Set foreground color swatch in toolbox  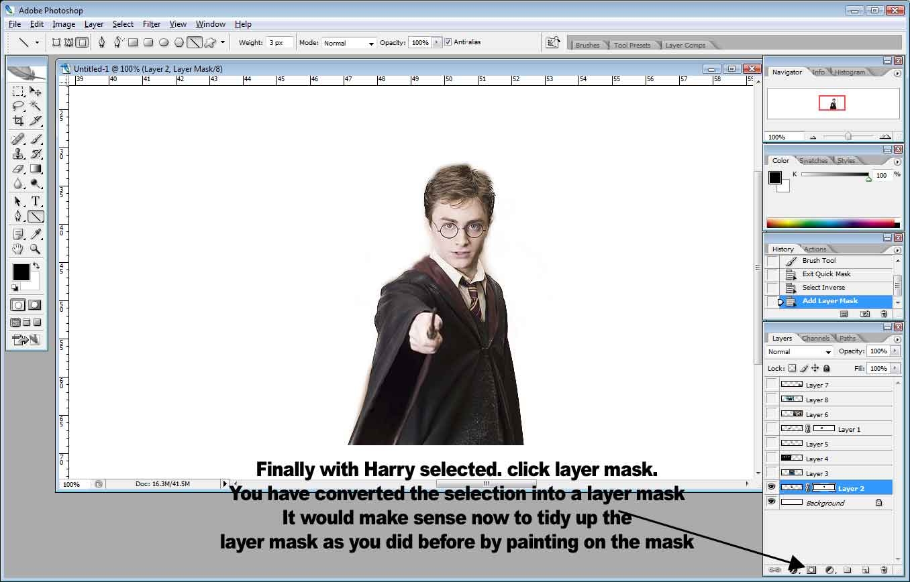click(x=21, y=272)
